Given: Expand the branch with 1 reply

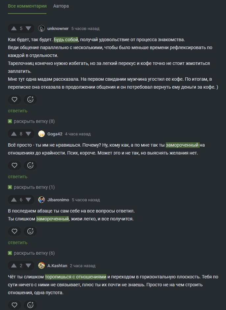Looking at the screenshot, I should (31, 187).
